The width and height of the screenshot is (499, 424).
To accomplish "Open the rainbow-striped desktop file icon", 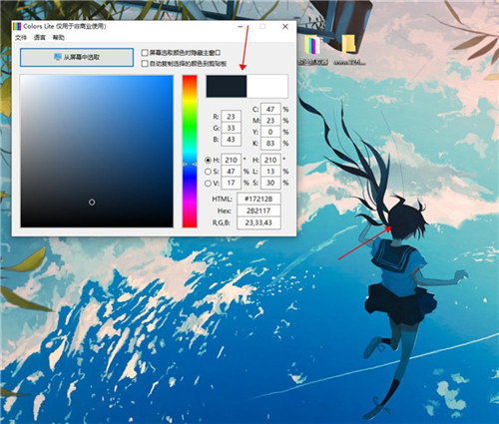I will [x=311, y=46].
